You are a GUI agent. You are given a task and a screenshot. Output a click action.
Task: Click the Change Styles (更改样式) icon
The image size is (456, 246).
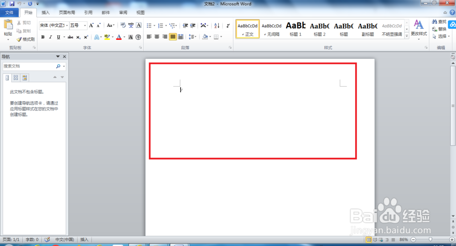(419, 25)
